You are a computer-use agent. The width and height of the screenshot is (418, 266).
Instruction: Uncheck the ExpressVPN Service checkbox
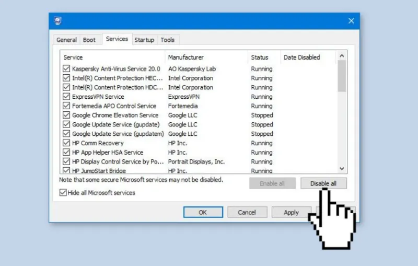[x=66, y=97]
